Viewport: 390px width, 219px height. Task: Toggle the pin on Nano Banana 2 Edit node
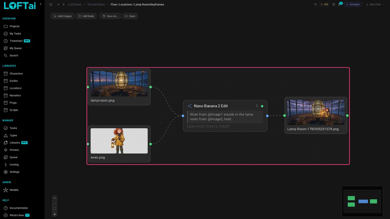257,106
